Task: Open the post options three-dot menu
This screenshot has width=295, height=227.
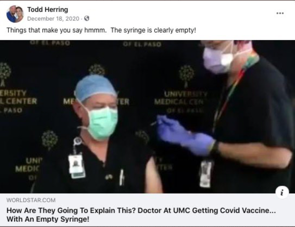Action: pos(280,13)
